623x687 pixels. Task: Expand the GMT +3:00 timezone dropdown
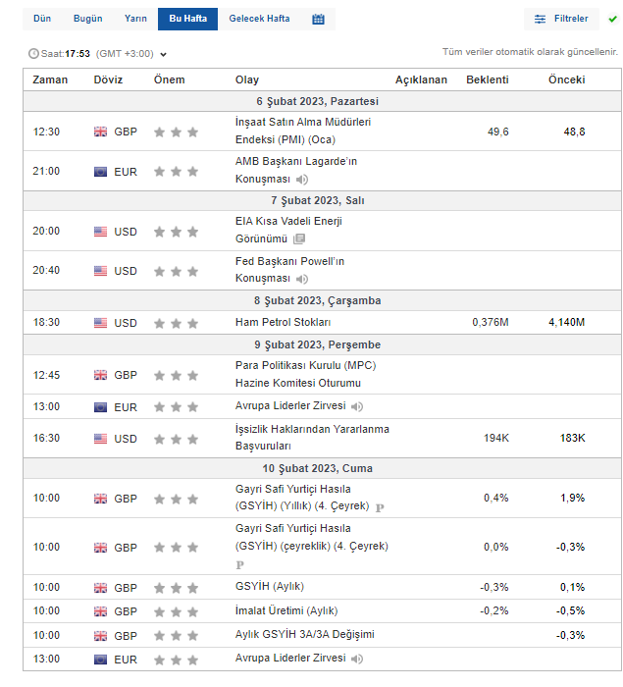(x=163, y=55)
